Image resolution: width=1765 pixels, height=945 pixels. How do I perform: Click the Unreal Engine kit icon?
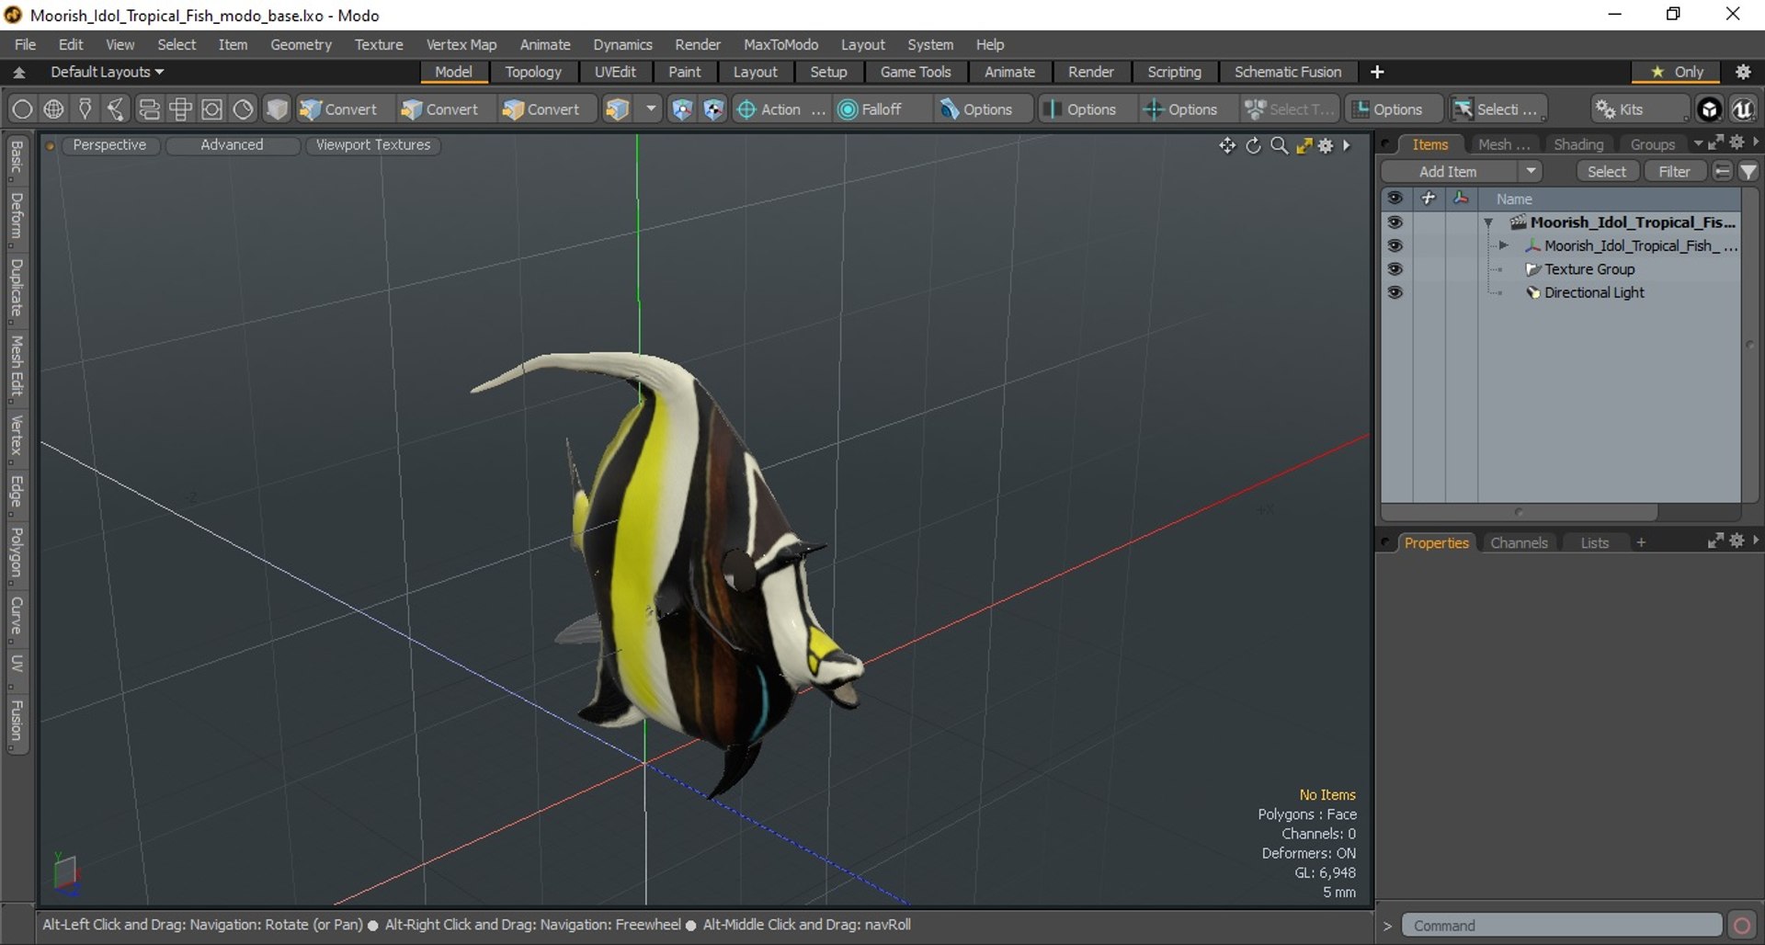[x=1743, y=109]
